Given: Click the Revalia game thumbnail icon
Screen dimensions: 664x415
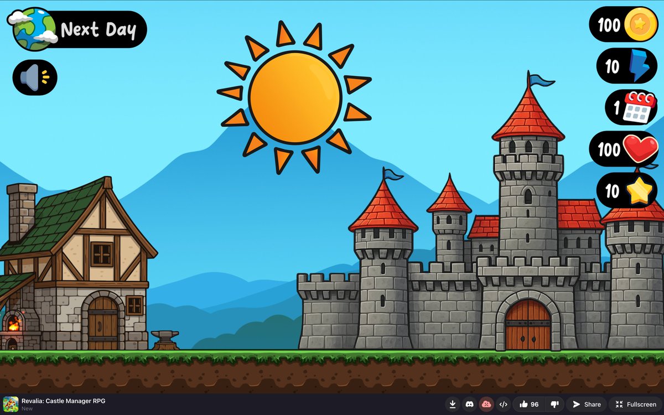Looking at the screenshot, I should click(11, 404).
